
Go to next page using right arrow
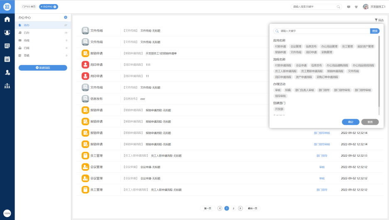point(240,208)
